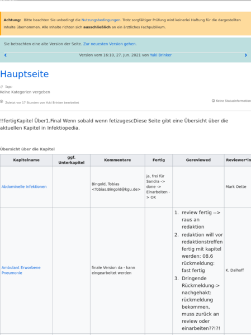Click 'Keine Kategorien vergeben' text

coord(25,92)
